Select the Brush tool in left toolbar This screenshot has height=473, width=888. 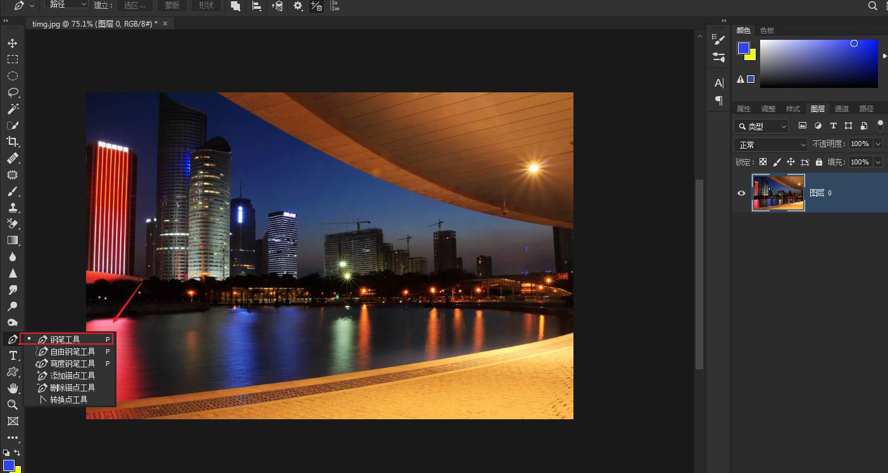click(12, 191)
